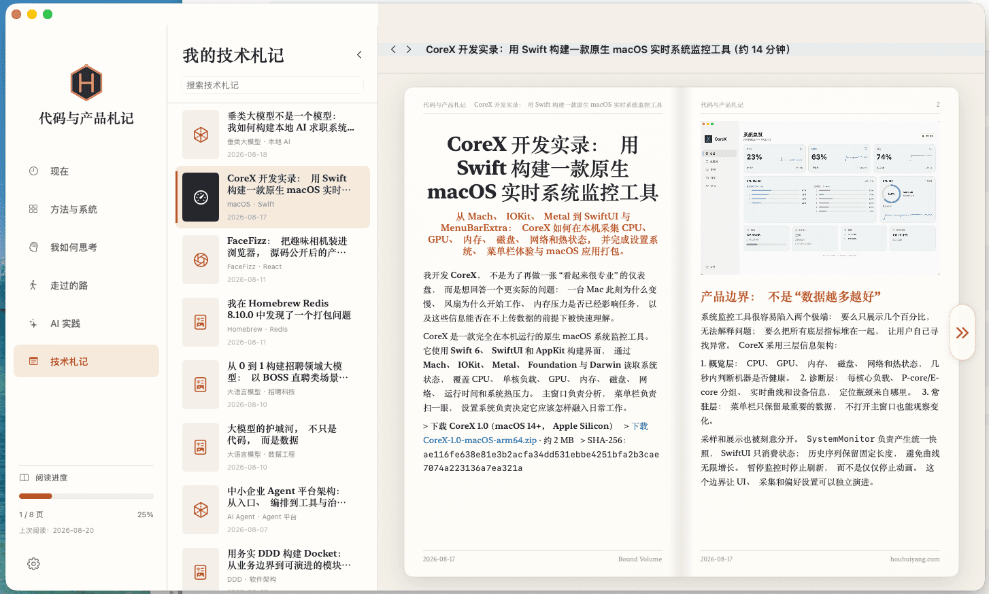Click the walking figure icon beside 走过的路

(x=33, y=285)
